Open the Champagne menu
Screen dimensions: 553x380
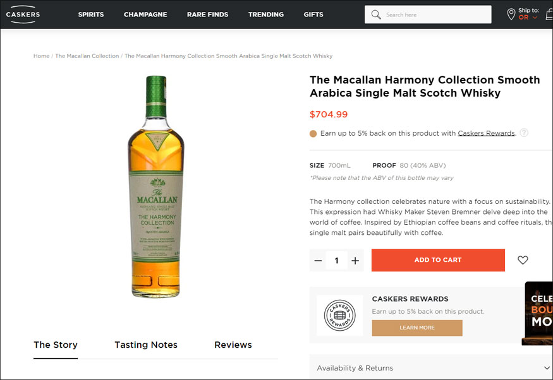pyautogui.click(x=145, y=15)
